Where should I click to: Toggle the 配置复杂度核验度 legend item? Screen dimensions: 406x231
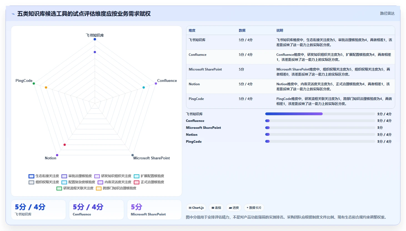point(78,182)
